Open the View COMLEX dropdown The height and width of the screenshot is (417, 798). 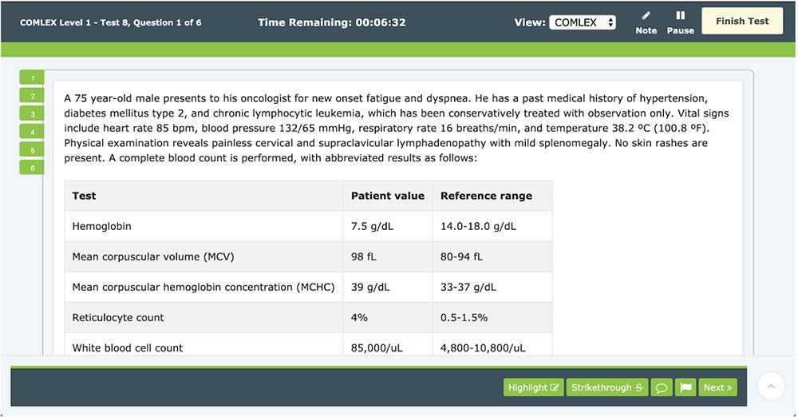pos(583,22)
